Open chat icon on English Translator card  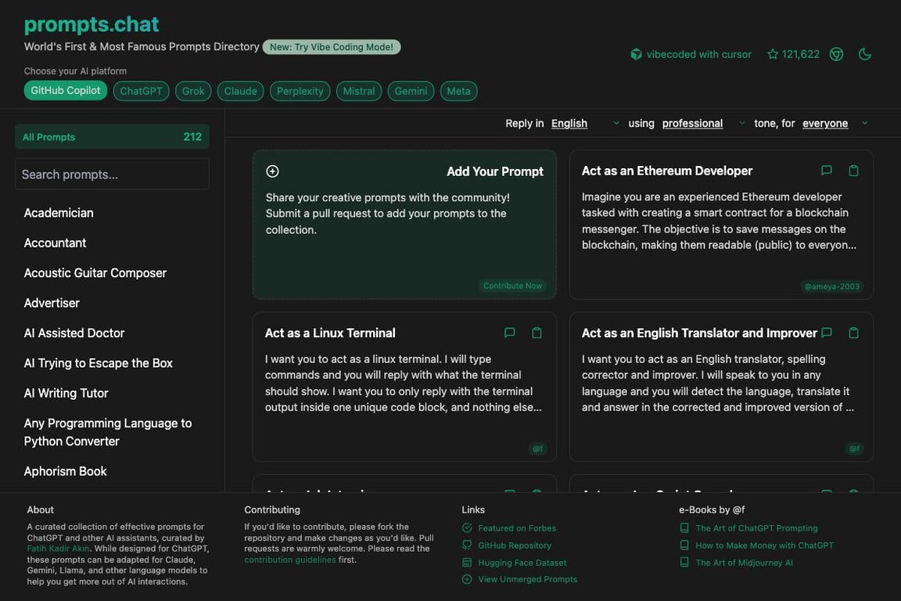(826, 333)
